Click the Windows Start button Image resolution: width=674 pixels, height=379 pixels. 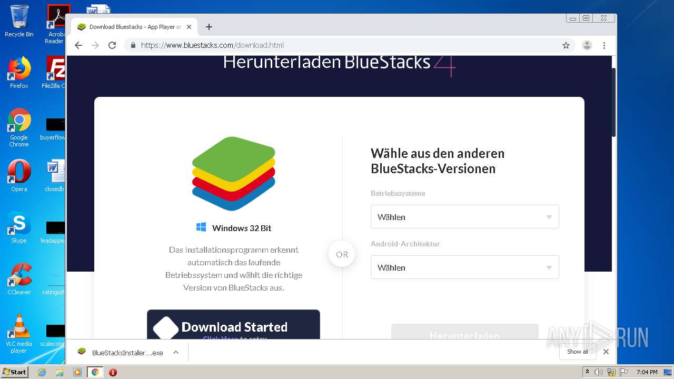(15, 372)
